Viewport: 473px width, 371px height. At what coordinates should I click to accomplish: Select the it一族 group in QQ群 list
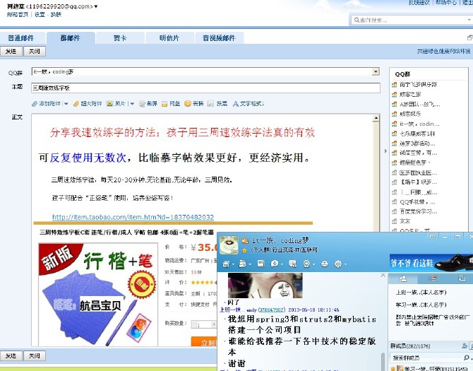[419, 124]
